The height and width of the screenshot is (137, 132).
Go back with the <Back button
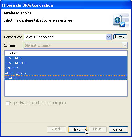(56, 129)
